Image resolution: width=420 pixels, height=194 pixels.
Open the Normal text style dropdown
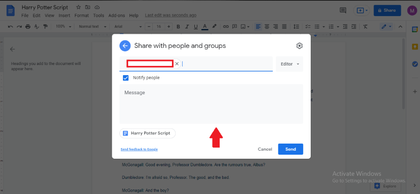tap(93, 26)
